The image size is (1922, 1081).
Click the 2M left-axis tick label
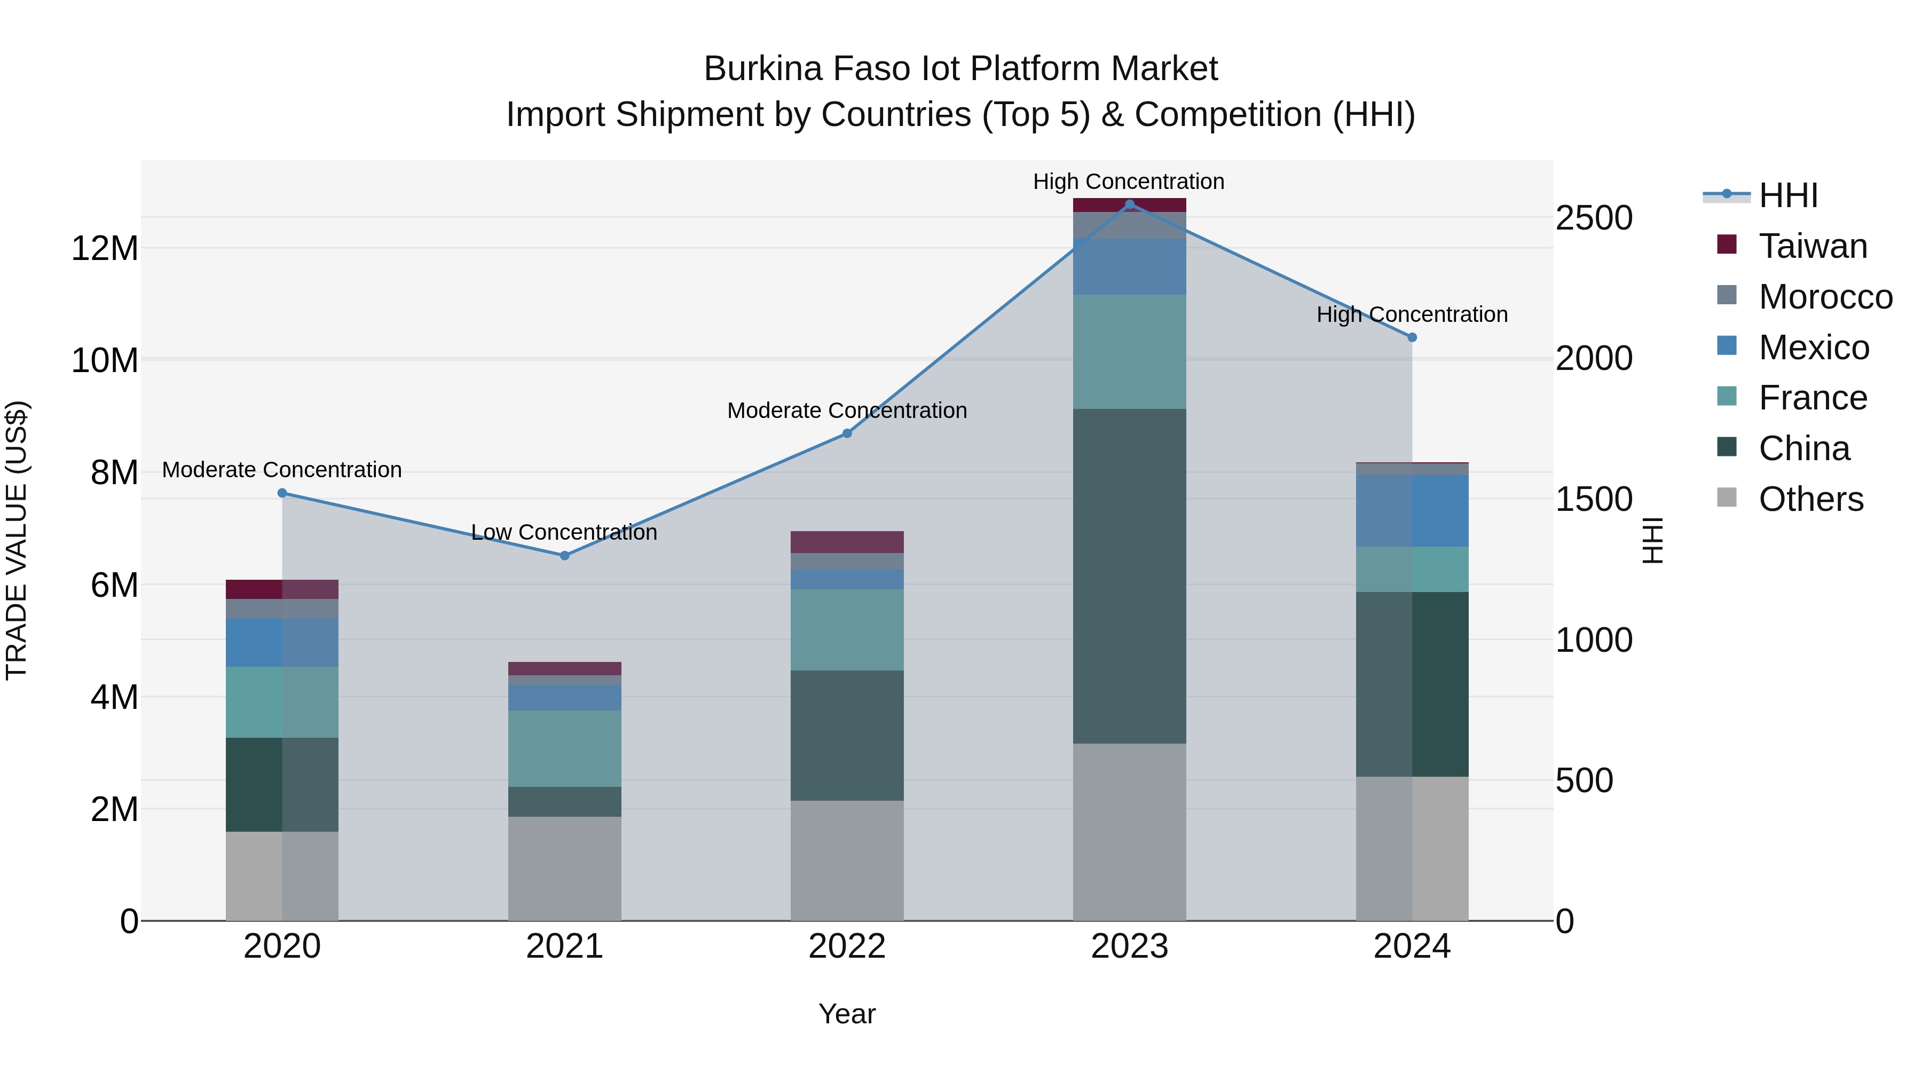point(114,809)
